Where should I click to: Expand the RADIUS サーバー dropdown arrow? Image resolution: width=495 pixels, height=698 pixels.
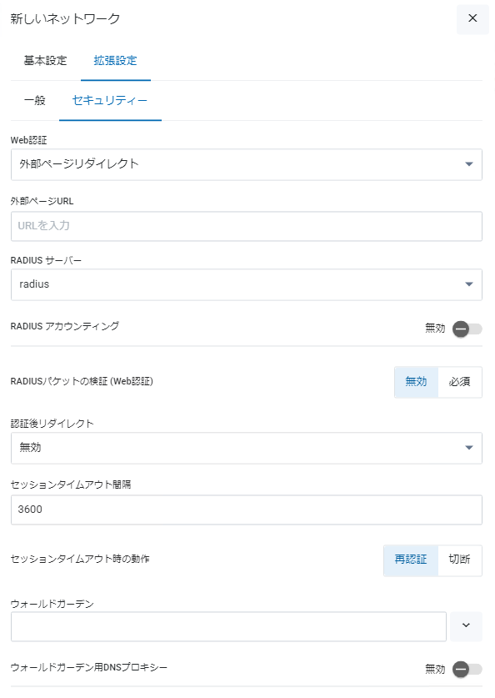(x=469, y=284)
